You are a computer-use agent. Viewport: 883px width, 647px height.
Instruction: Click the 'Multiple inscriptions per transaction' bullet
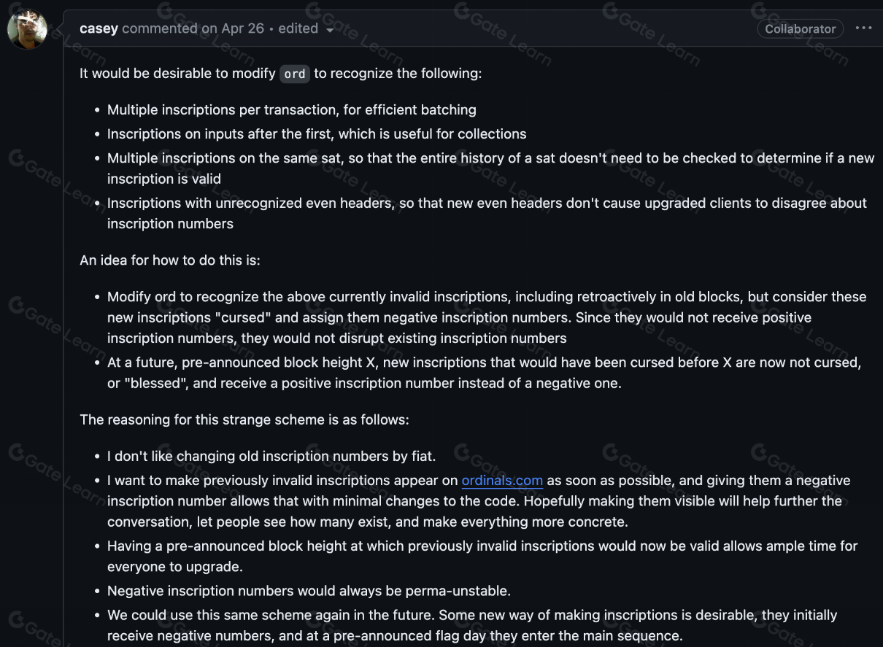pos(291,109)
